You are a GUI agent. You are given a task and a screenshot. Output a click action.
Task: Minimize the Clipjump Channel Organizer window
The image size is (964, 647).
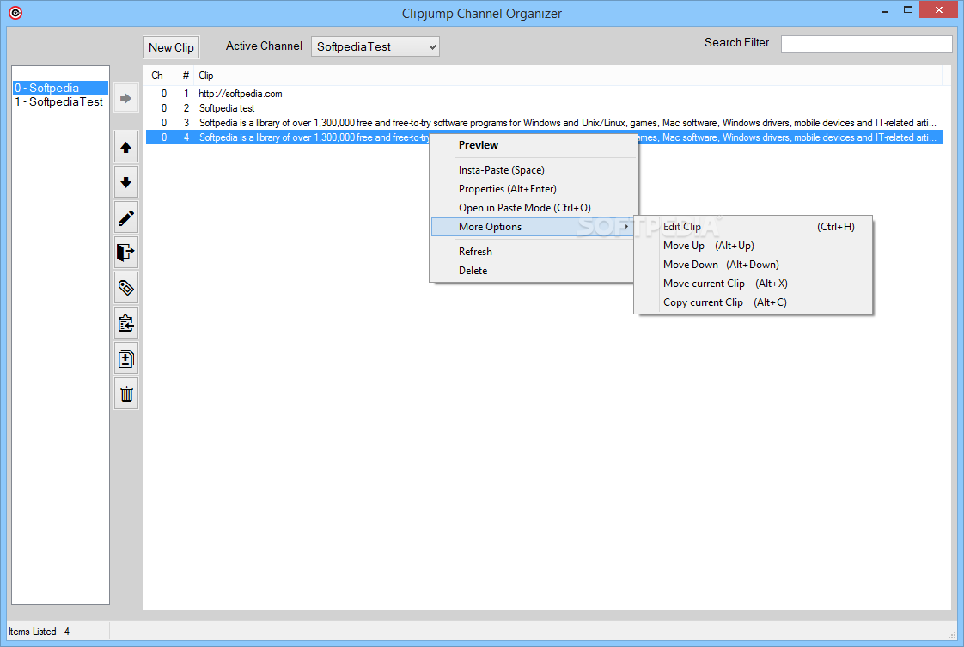coord(885,10)
